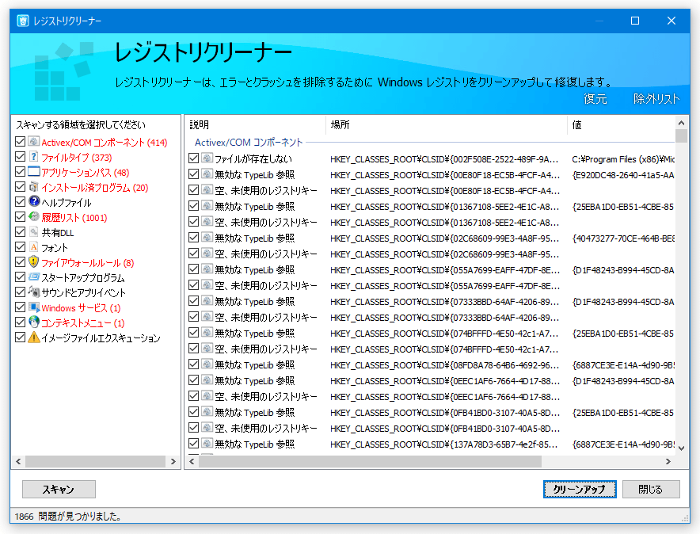Image resolution: width=700 pixels, height=534 pixels.
Task: Toggle the ファイルタイプ (373) checkbox
Action: 20,157
